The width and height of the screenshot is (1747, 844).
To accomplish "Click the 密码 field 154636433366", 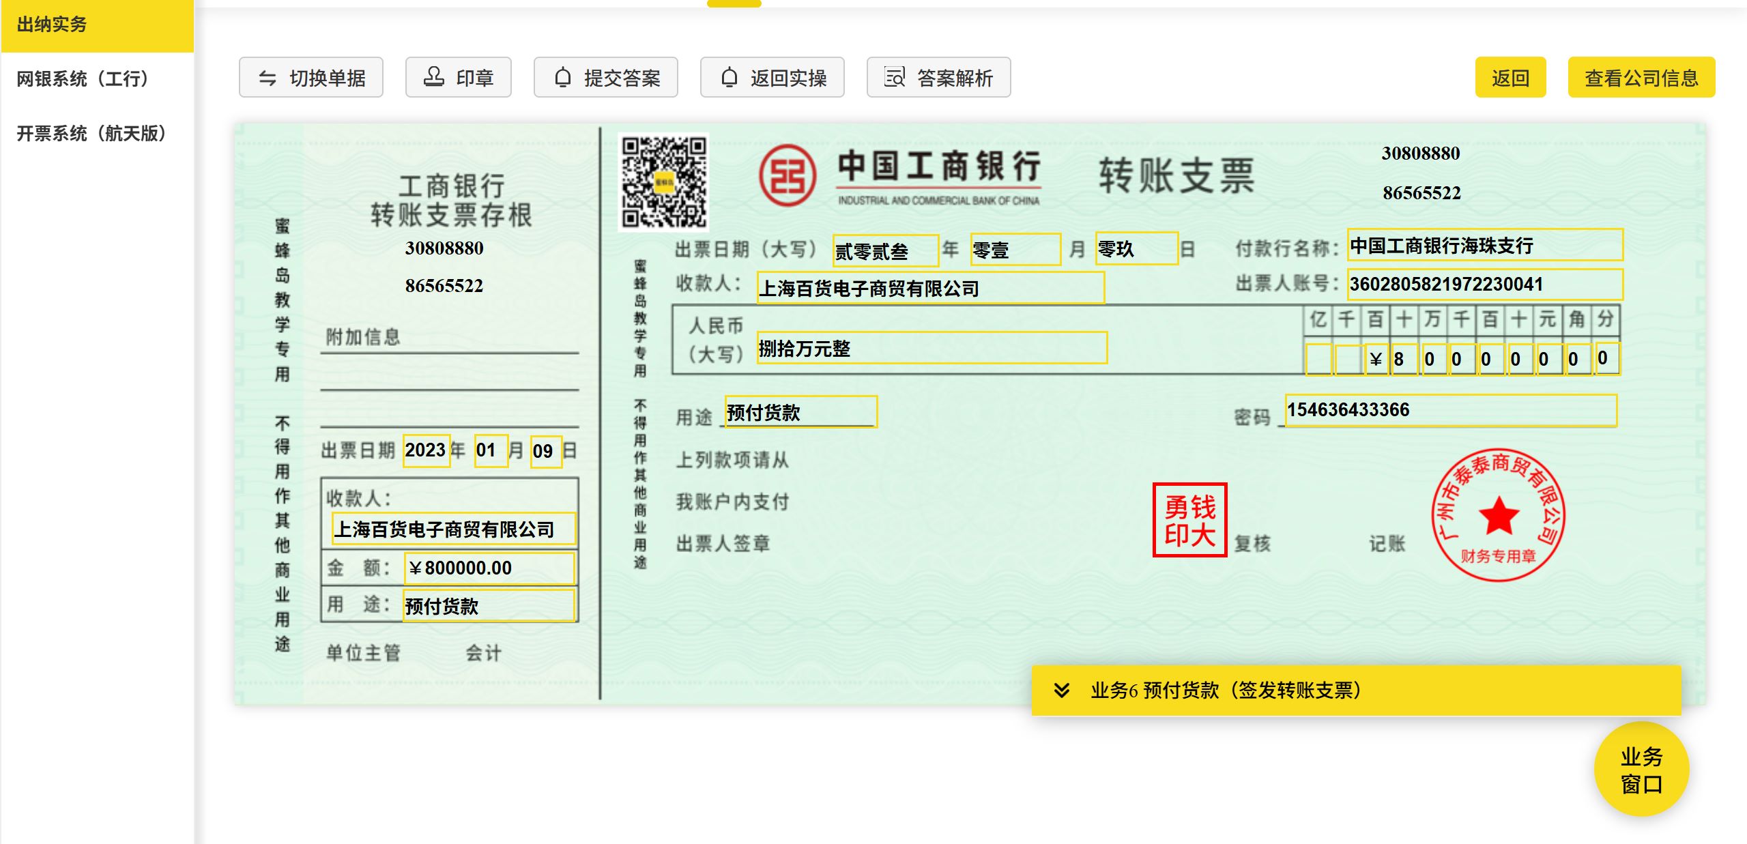I will click(x=1451, y=410).
